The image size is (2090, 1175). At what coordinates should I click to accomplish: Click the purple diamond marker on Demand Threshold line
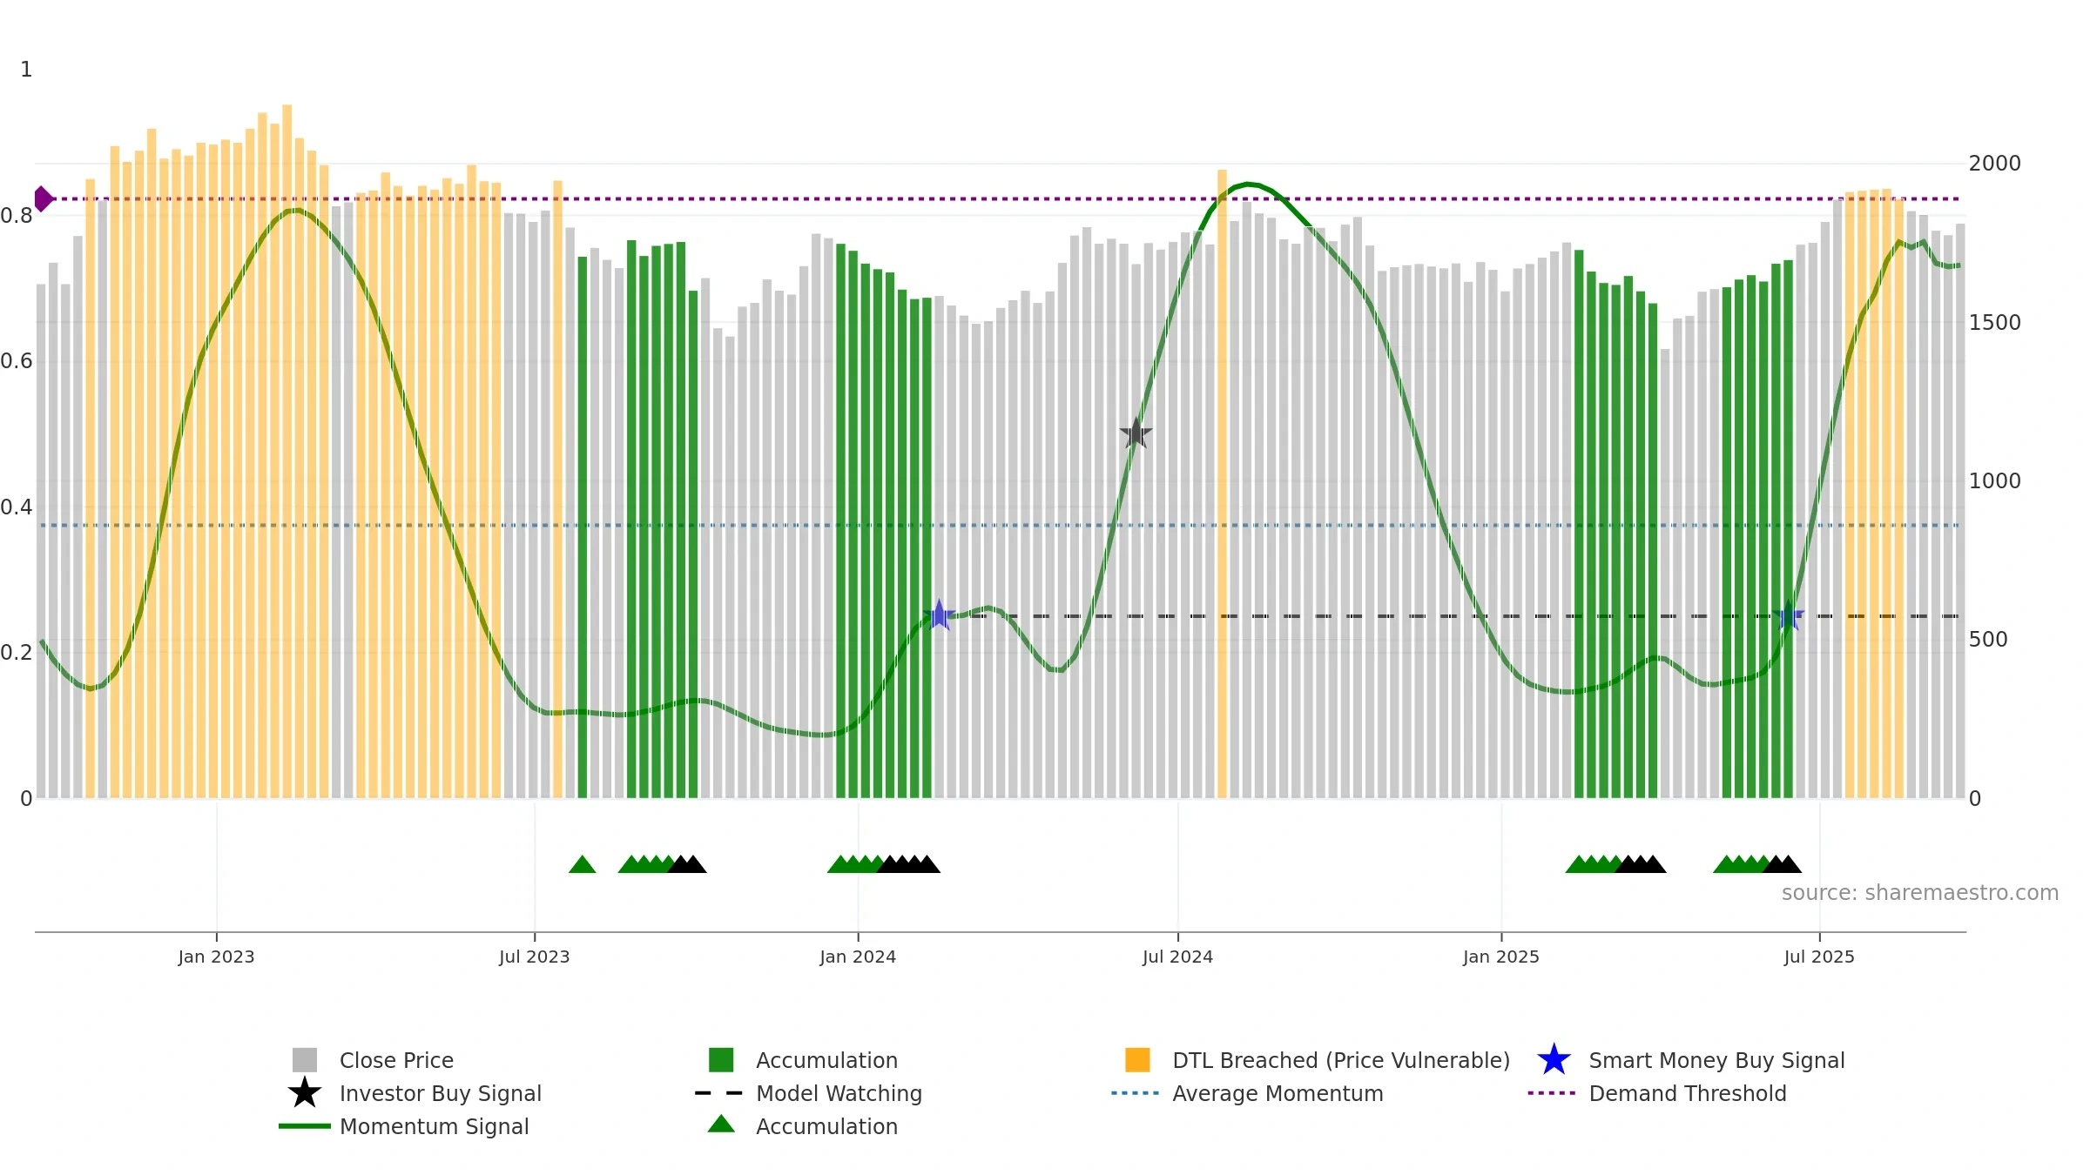coord(42,198)
